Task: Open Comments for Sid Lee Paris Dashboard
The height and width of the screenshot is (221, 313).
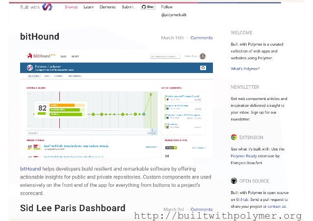Action: tap(202, 209)
